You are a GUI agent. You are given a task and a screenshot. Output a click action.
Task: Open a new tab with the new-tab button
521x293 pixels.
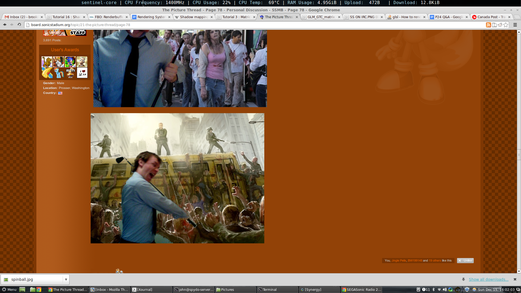(x=517, y=17)
